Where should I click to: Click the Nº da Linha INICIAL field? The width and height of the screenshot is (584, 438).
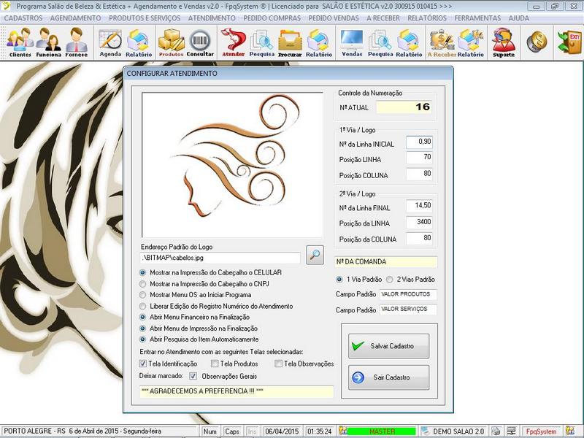pos(419,142)
